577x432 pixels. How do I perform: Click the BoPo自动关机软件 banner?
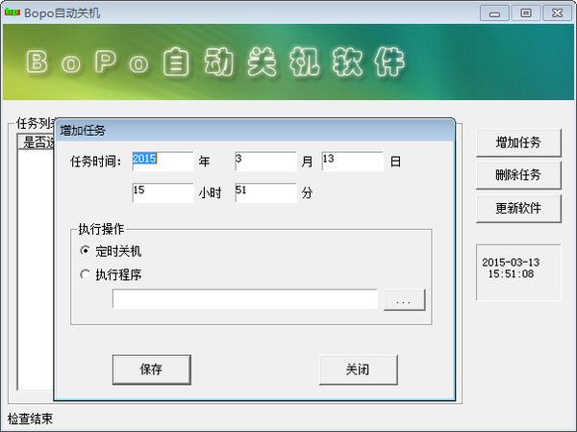click(x=288, y=62)
